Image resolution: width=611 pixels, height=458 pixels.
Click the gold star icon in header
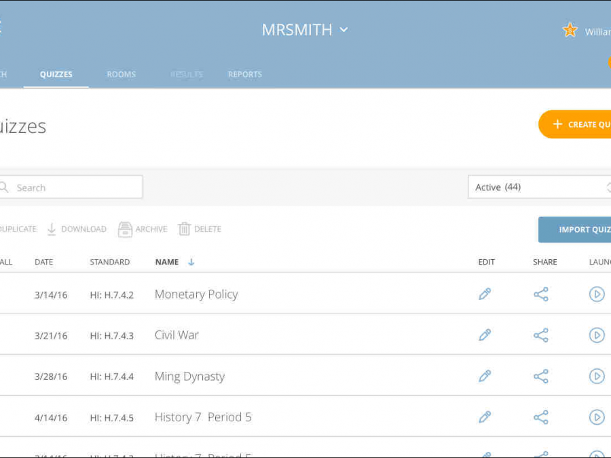pos(570,30)
